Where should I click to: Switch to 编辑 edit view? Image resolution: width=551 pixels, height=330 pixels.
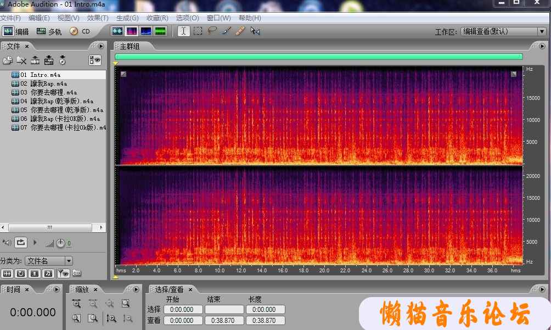click(x=15, y=31)
